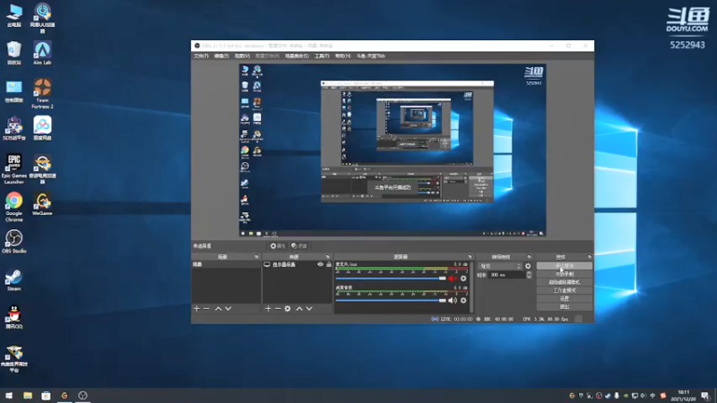Open the 帮助(H) menu

(x=343, y=56)
